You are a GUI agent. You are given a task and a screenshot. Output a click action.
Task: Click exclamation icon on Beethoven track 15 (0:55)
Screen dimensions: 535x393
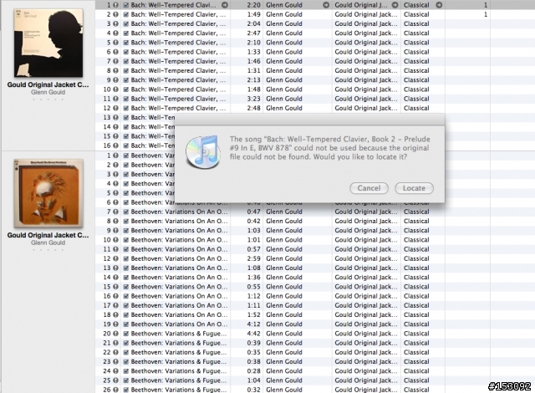pos(115,287)
